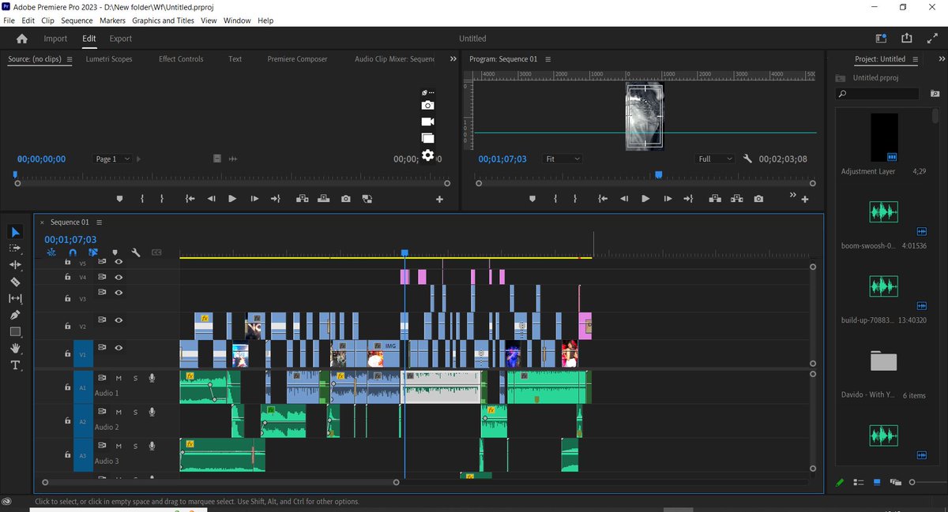This screenshot has height=512, width=948.
Task: Export frame in Program Monitor
Action: pos(758,199)
